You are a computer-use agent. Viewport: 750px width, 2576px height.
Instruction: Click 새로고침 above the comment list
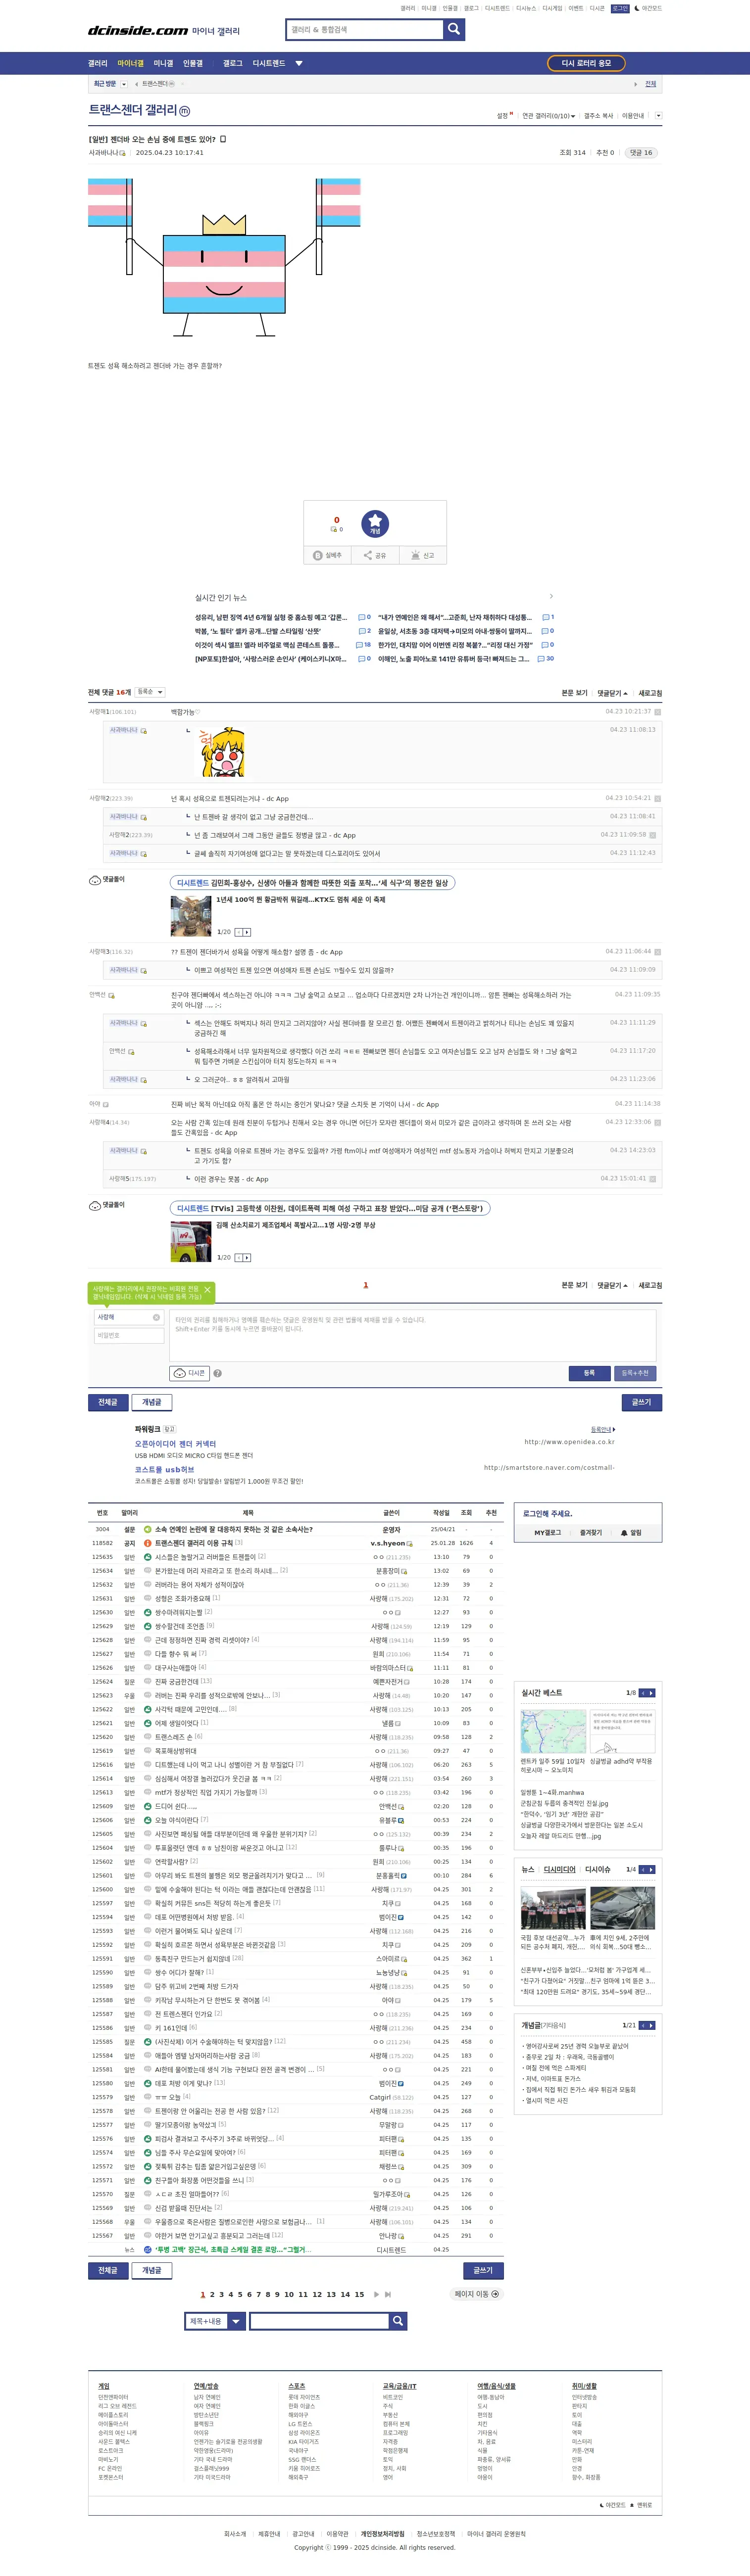pyautogui.click(x=650, y=693)
